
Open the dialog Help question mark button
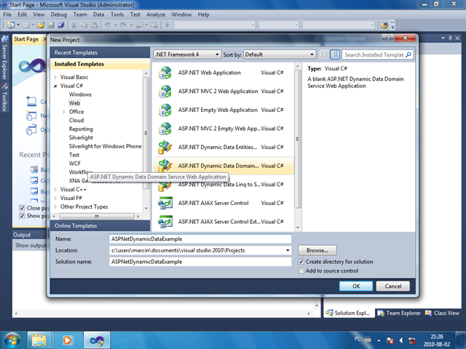tap(388, 38)
